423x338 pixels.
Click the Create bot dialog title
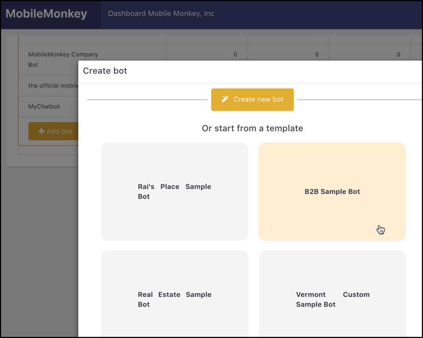pos(105,71)
